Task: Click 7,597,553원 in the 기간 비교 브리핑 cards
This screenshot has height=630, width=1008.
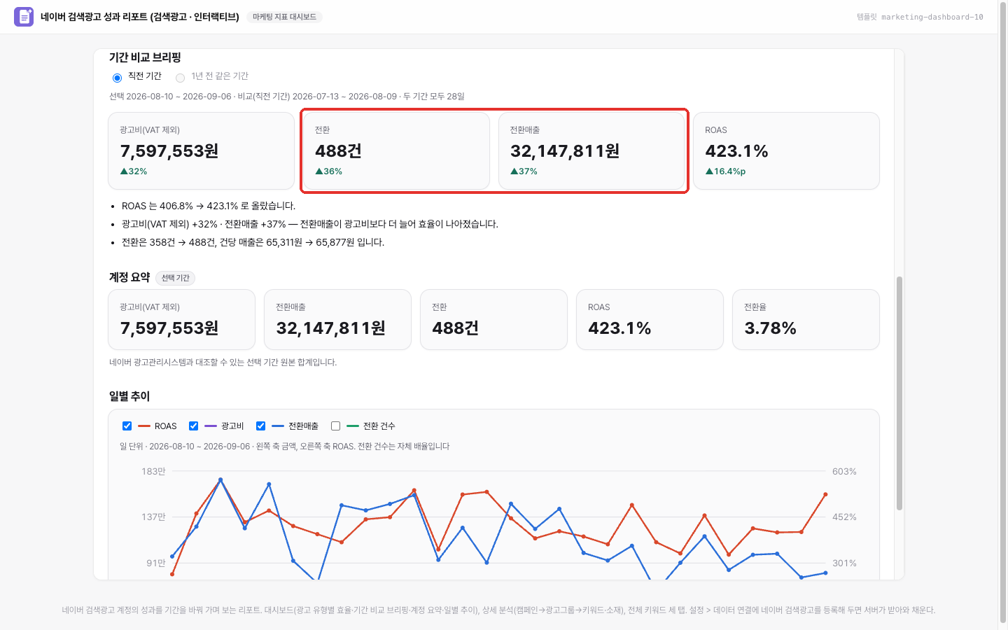Action: 169,151
